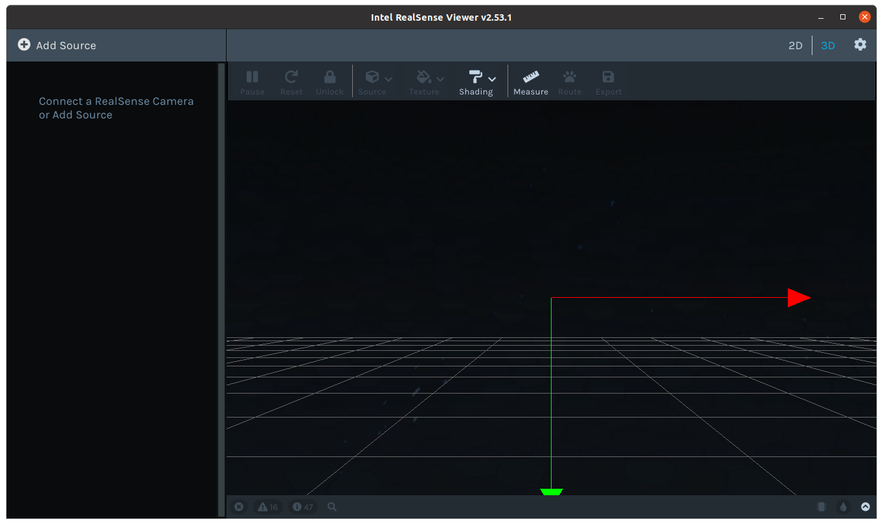The width and height of the screenshot is (883, 525).
Task: Maximize the RealSense Viewer window
Action: (843, 17)
